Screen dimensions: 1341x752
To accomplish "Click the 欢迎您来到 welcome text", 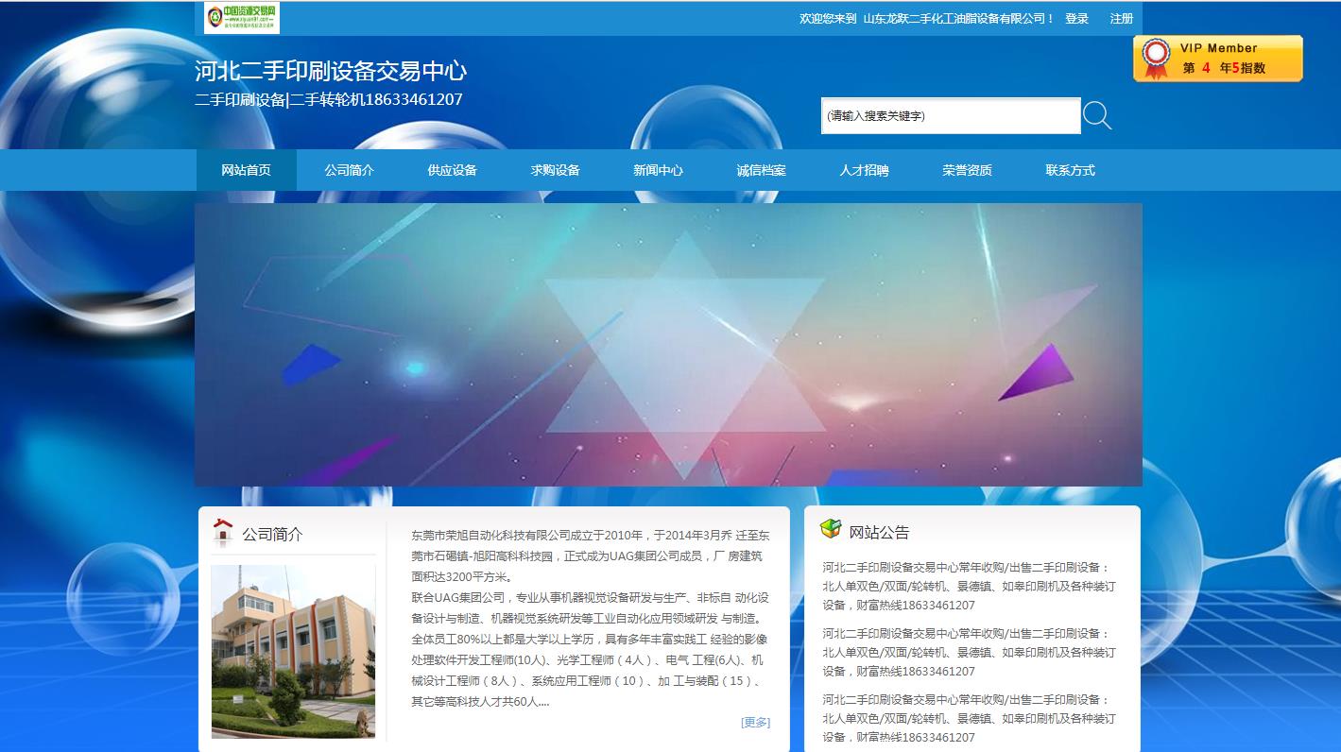I will (828, 19).
